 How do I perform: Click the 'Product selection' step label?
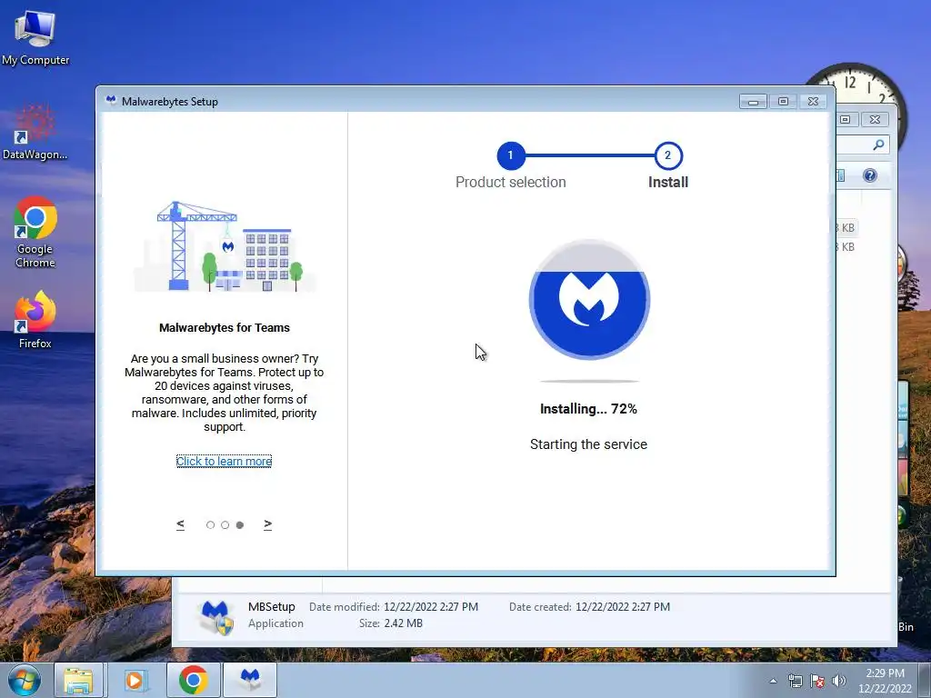coord(511,182)
